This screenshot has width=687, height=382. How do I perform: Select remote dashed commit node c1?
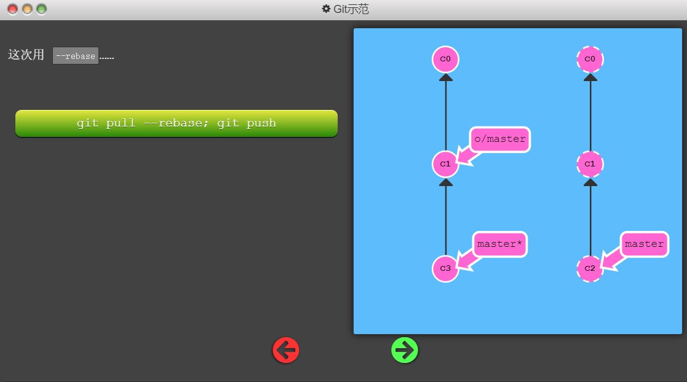pyautogui.click(x=590, y=164)
